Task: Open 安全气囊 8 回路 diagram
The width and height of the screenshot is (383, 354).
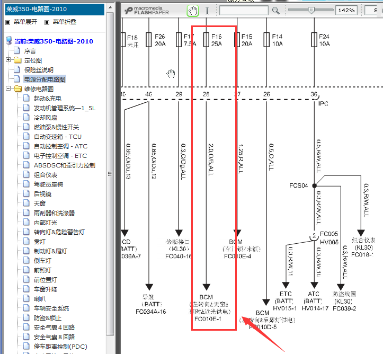Action: pyautogui.click(x=54, y=337)
